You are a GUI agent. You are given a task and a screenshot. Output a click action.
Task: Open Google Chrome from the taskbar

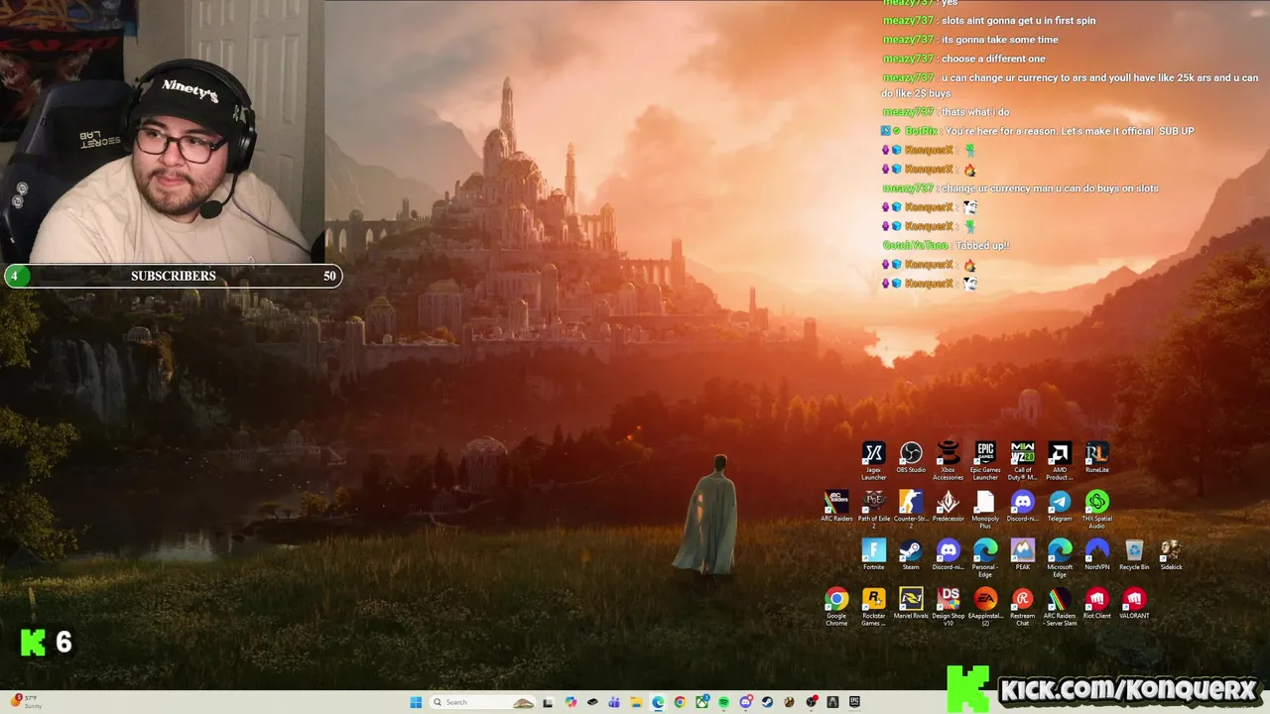(680, 702)
